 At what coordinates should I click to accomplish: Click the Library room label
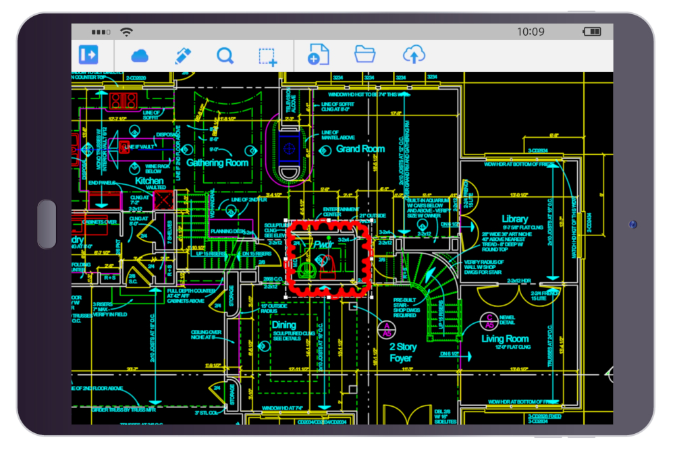tap(514, 219)
